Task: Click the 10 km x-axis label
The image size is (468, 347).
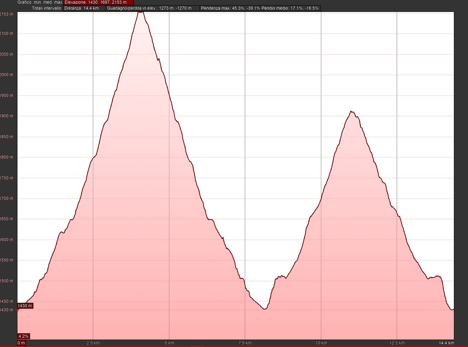Action: 321,343
